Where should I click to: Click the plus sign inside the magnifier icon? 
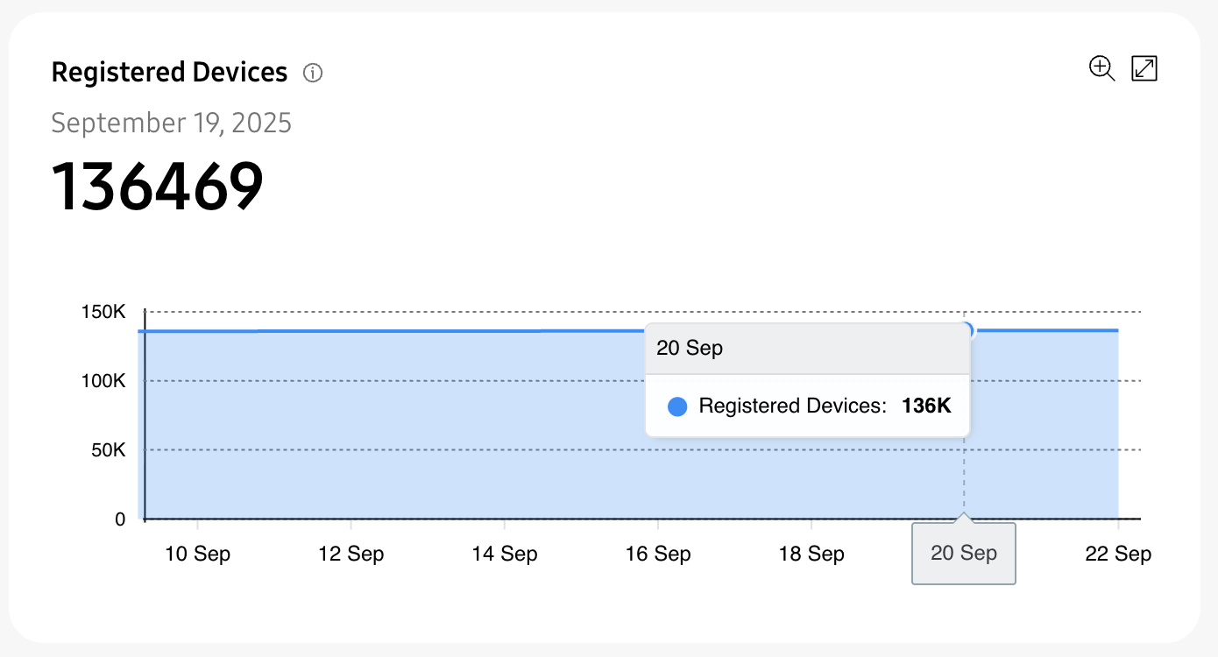(1100, 67)
